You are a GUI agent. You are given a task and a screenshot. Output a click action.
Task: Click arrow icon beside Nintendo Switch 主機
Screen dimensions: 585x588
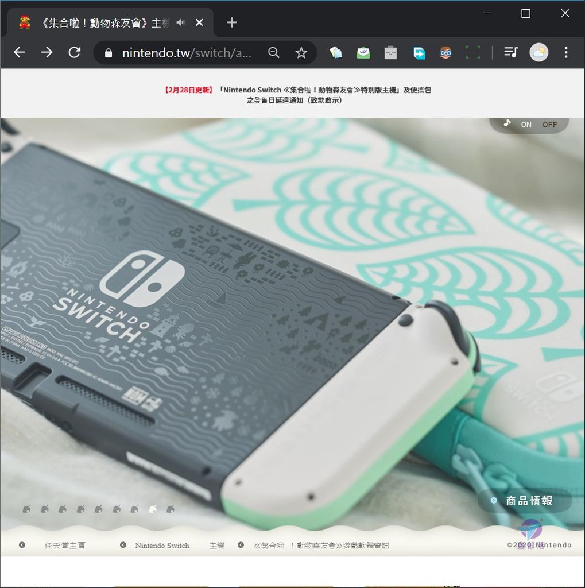pyautogui.click(x=123, y=545)
